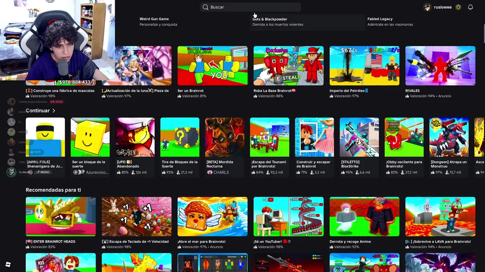Open Roba La Base Brainrot thumbnail

coord(288,66)
